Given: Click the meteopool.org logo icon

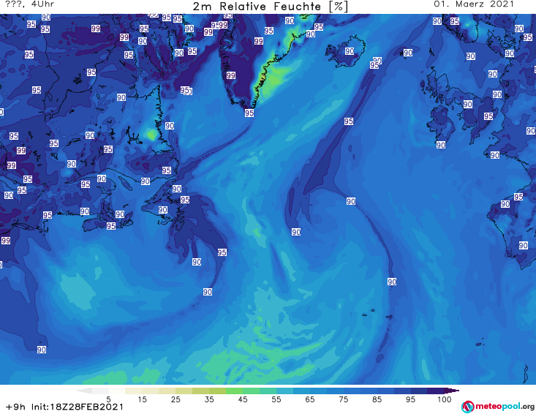Looking at the screenshot, I should point(467,407).
